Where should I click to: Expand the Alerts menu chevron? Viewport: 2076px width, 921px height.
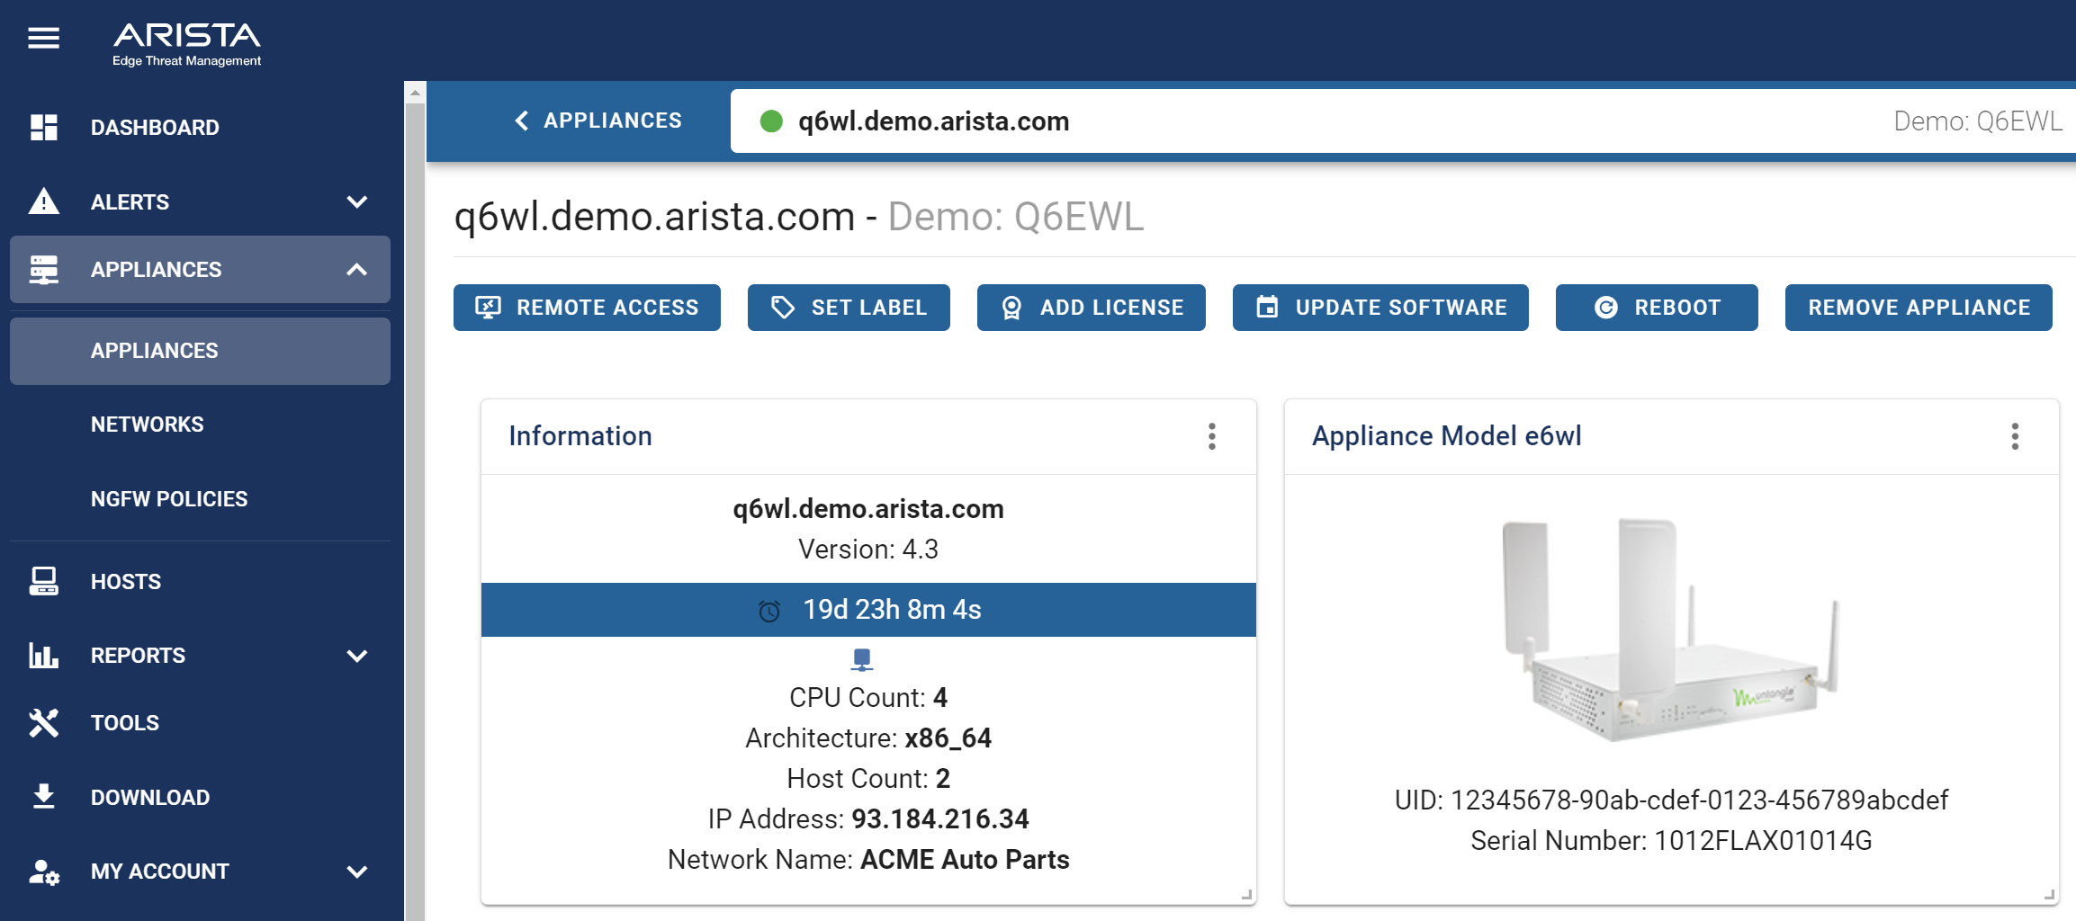(357, 201)
